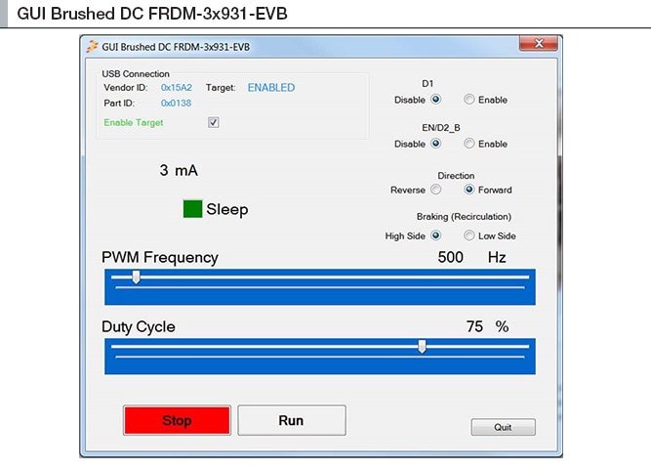Click the Vendor ID value 0x15A2
The width and height of the screenshot is (651, 469).
177,88
